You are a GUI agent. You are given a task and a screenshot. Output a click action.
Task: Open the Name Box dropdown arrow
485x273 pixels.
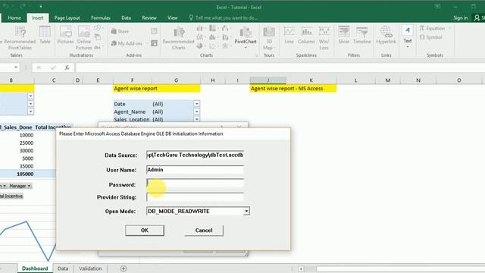(x=16, y=67)
